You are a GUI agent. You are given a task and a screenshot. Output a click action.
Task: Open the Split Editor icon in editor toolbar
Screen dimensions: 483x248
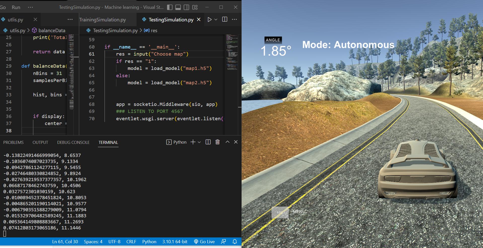(224, 19)
